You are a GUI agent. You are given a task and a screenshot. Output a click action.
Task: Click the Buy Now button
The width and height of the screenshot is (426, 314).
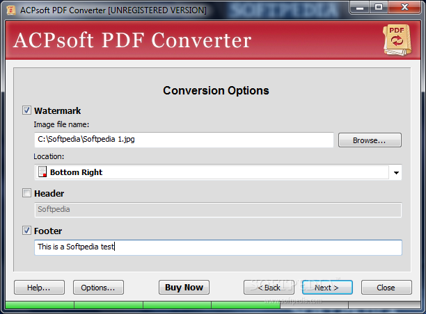[x=184, y=288]
